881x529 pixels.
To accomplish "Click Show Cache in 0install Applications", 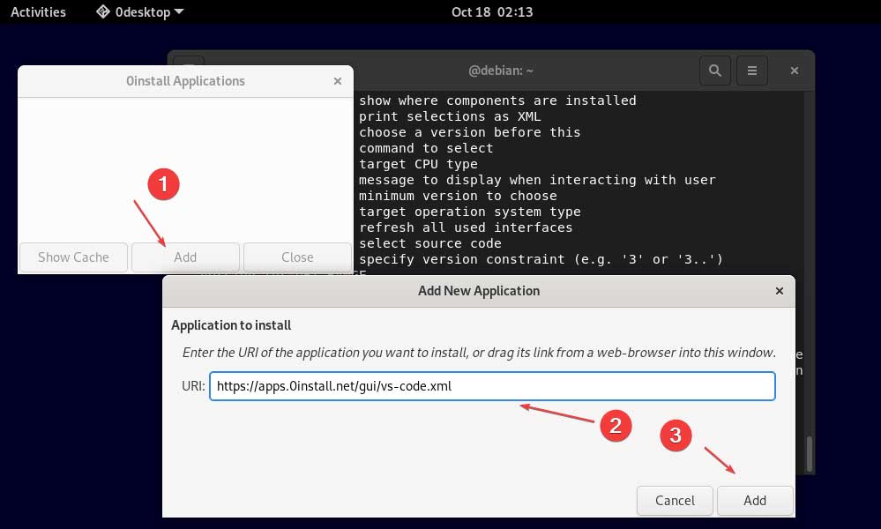I will [72, 257].
